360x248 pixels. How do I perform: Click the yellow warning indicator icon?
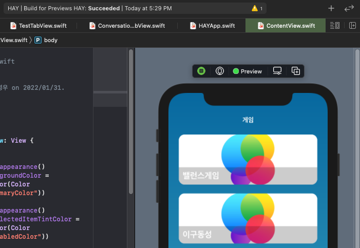tap(257, 9)
